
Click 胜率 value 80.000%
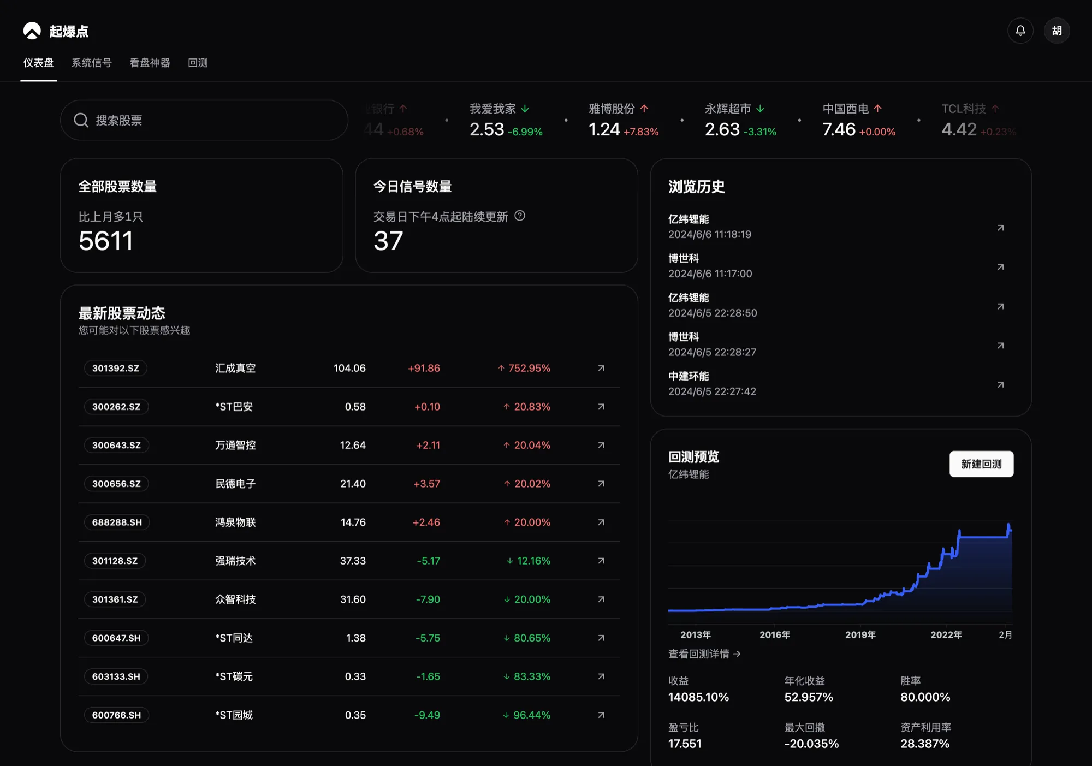point(925,697)
